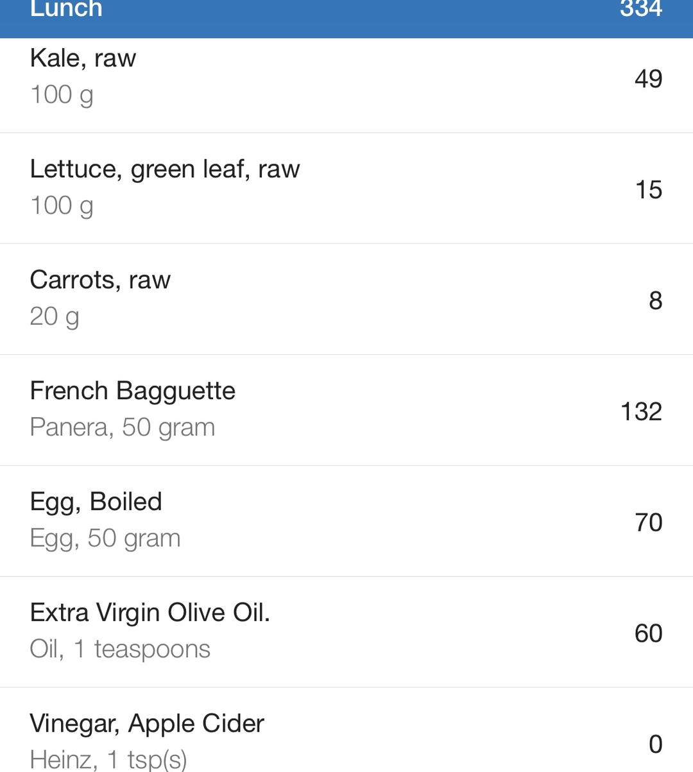Open Extra Virgin Olive Oil entry
693x772 pixels.
(x=150, y=613)
